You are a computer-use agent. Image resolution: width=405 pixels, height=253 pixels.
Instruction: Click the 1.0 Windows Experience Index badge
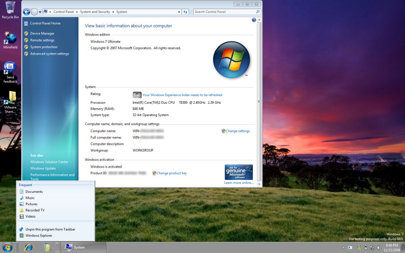137,95
